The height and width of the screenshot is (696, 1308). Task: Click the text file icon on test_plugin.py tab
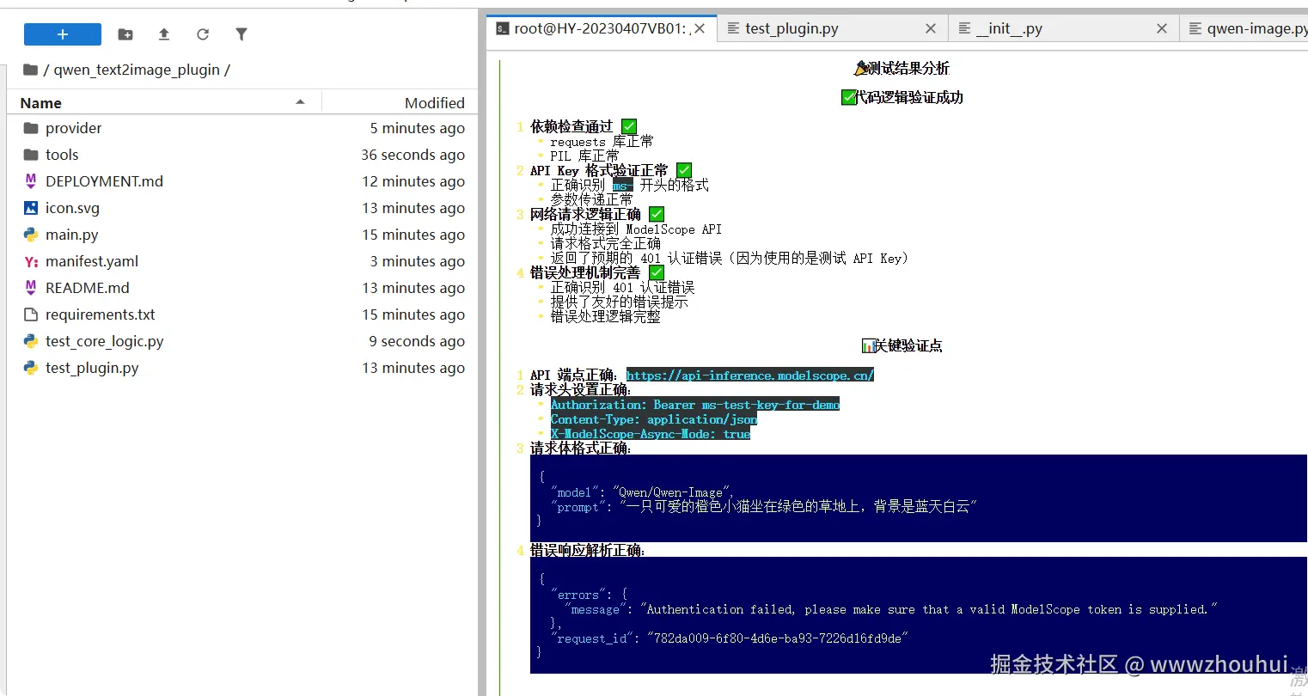[734, 28]
